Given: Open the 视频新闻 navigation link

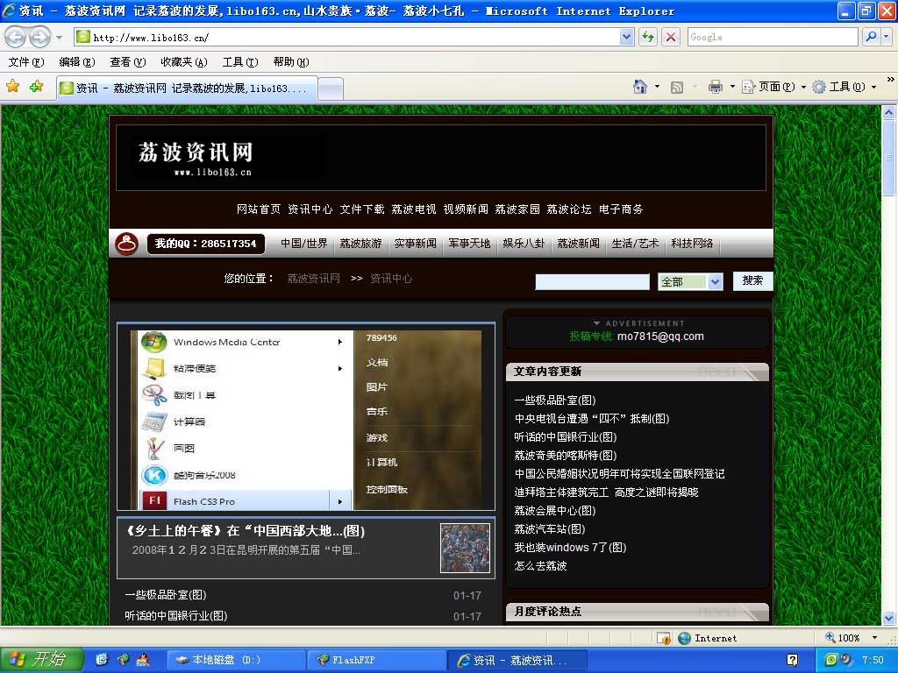Looking at the screenshot, I should tap(466, 209).
